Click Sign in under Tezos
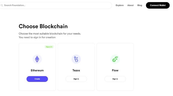173x96 pixels. coord(76,79)
